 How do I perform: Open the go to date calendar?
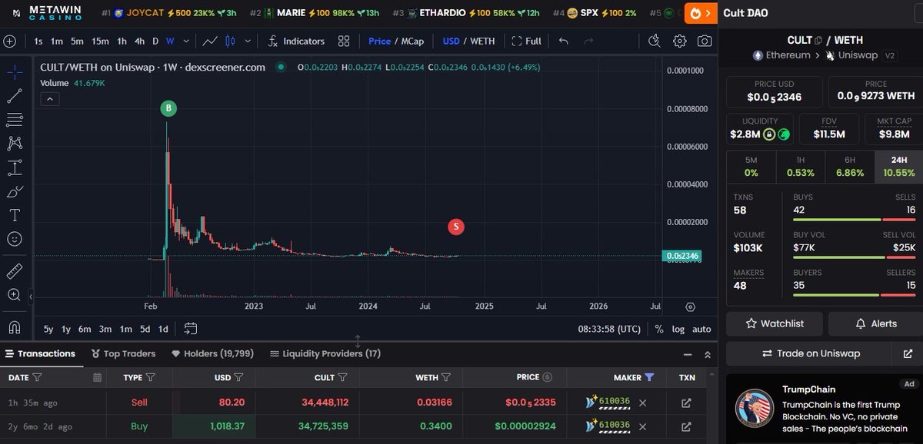191,329
